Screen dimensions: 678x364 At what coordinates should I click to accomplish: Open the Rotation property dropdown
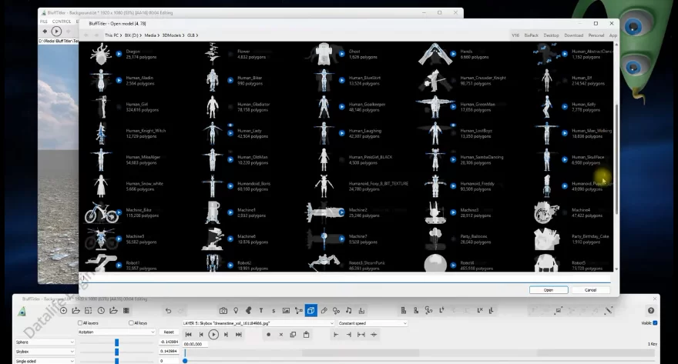117,332
